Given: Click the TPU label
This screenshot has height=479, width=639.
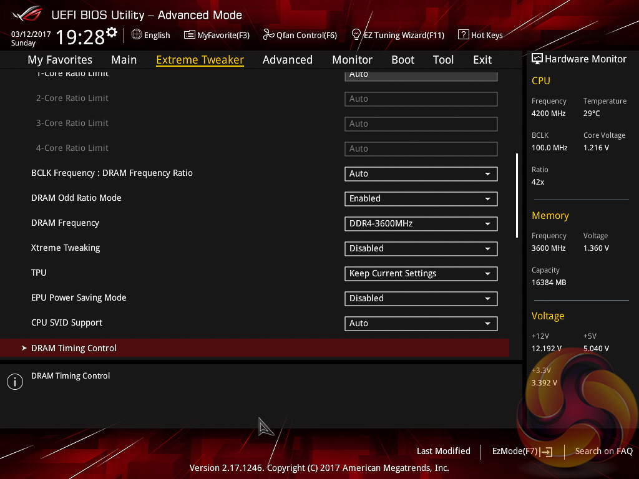Looking at the screenshot, I should coord(39,273).
